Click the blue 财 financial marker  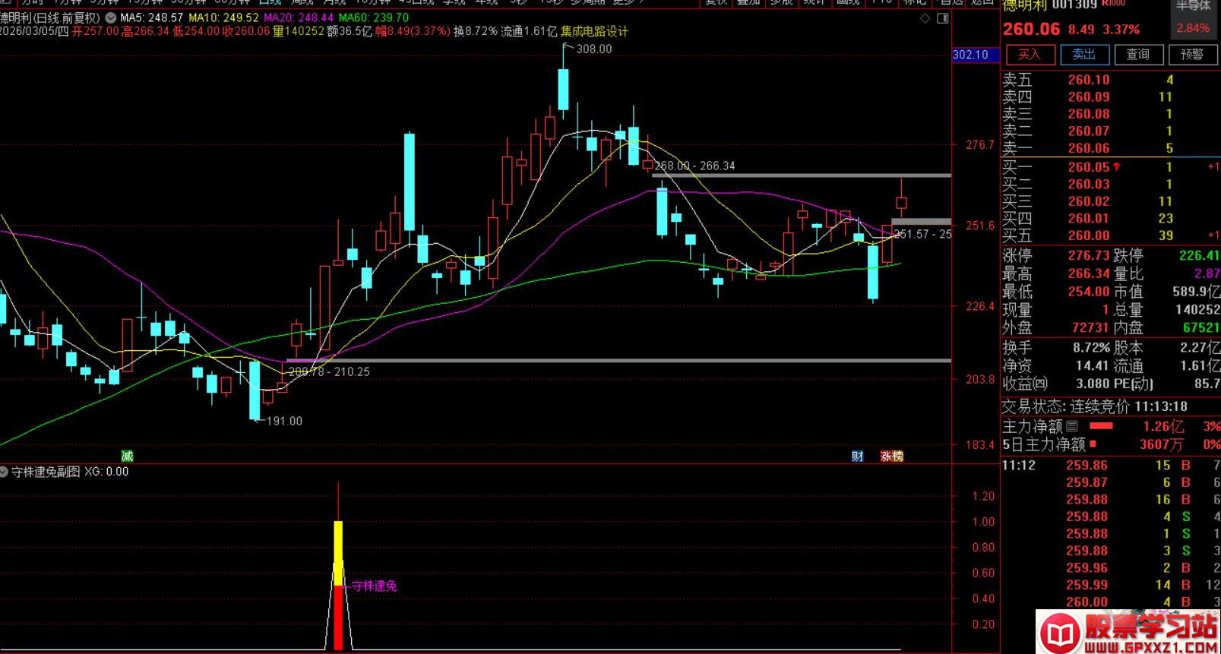(857, 456)
